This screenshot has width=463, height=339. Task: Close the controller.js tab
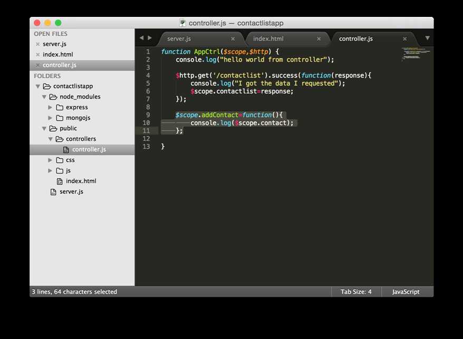(x=405, y=38)
